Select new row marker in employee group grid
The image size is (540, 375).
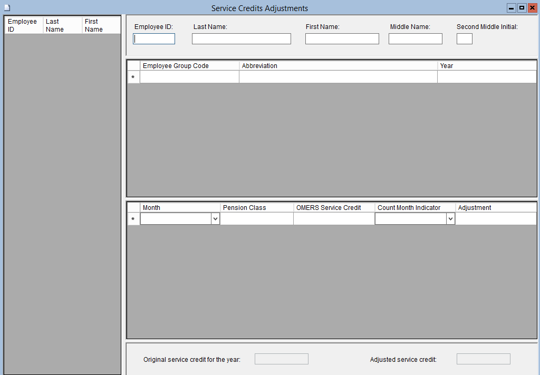pos(133,78)
